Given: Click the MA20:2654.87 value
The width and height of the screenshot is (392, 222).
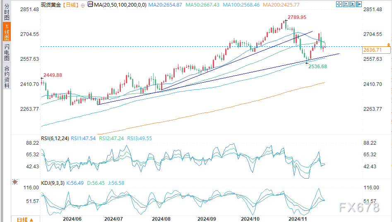Looking at the screenshot, I should (165, 5).
